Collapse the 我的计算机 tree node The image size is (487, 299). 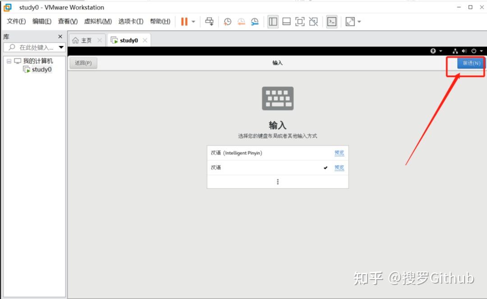[x=9, y=61]
